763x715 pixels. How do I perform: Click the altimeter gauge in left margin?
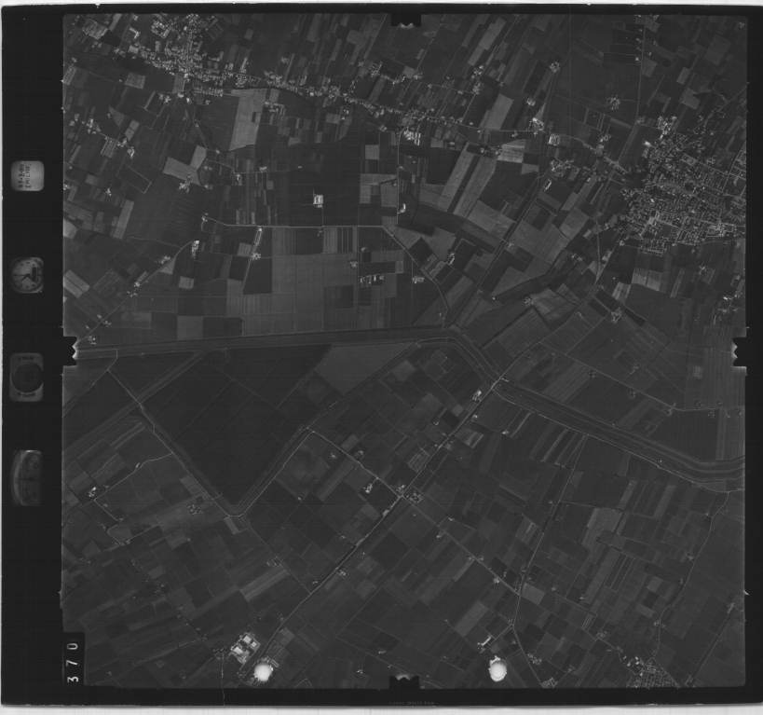[x=27, y=478]
